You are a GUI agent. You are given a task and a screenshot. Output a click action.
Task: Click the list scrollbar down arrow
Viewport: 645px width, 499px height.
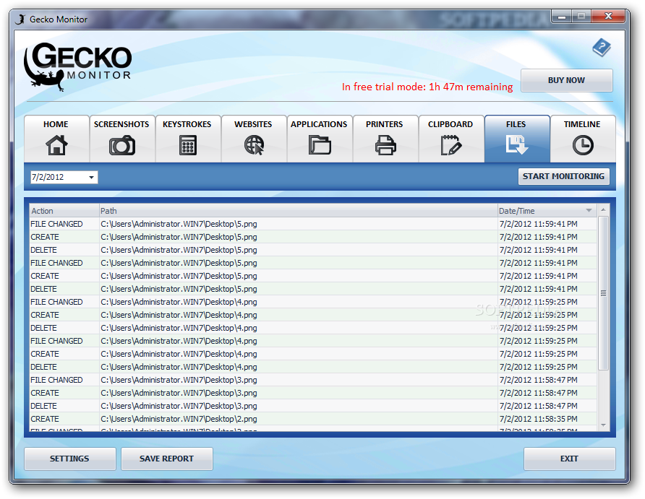click(604, 425)
